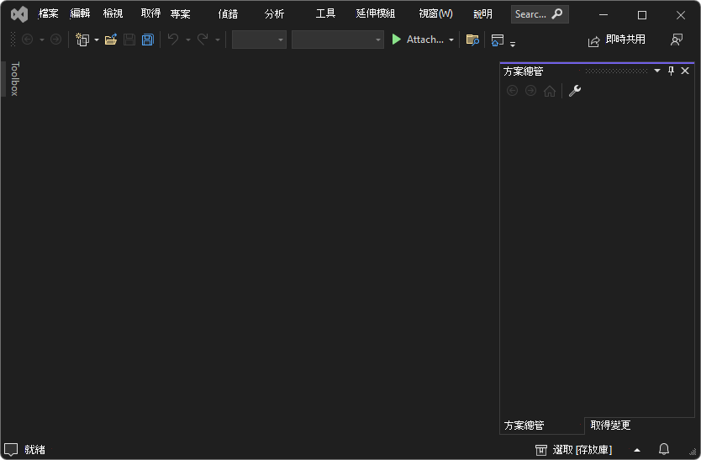The height and width of the screenshot is (460, 701).
Task: Expand the Undo history dropdown arrow
Action: 188,40
